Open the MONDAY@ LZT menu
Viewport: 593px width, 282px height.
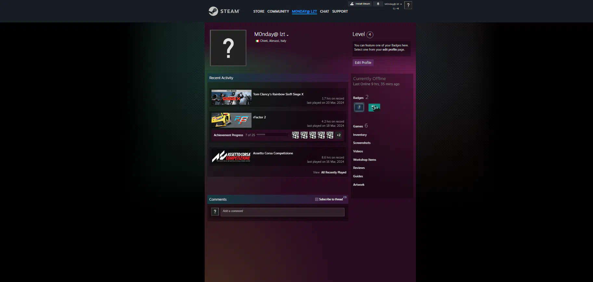pos(304,11)
